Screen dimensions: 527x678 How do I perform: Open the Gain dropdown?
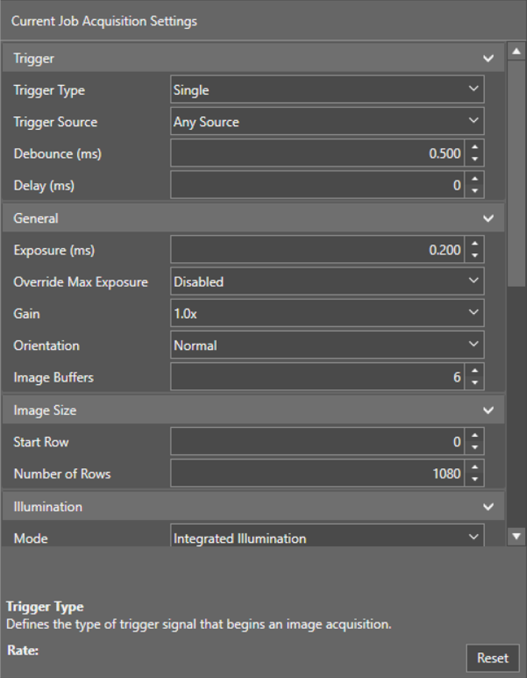327,313
